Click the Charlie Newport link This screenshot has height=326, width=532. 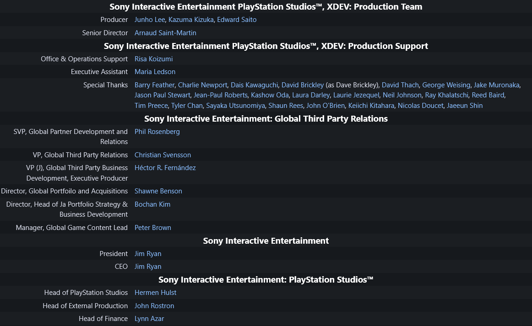pyautogui.click(x=202, y=85)
